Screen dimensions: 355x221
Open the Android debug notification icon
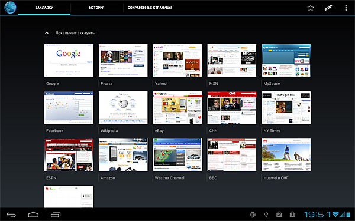(x=253, y=215)
